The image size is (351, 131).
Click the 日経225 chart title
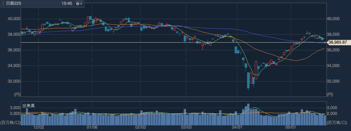coord(14,4)
